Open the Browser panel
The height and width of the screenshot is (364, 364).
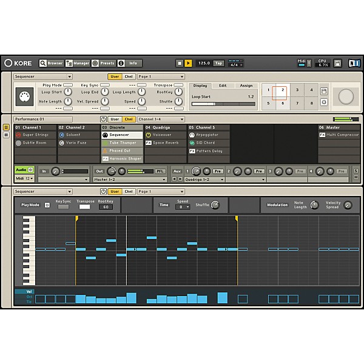[52, 63]
